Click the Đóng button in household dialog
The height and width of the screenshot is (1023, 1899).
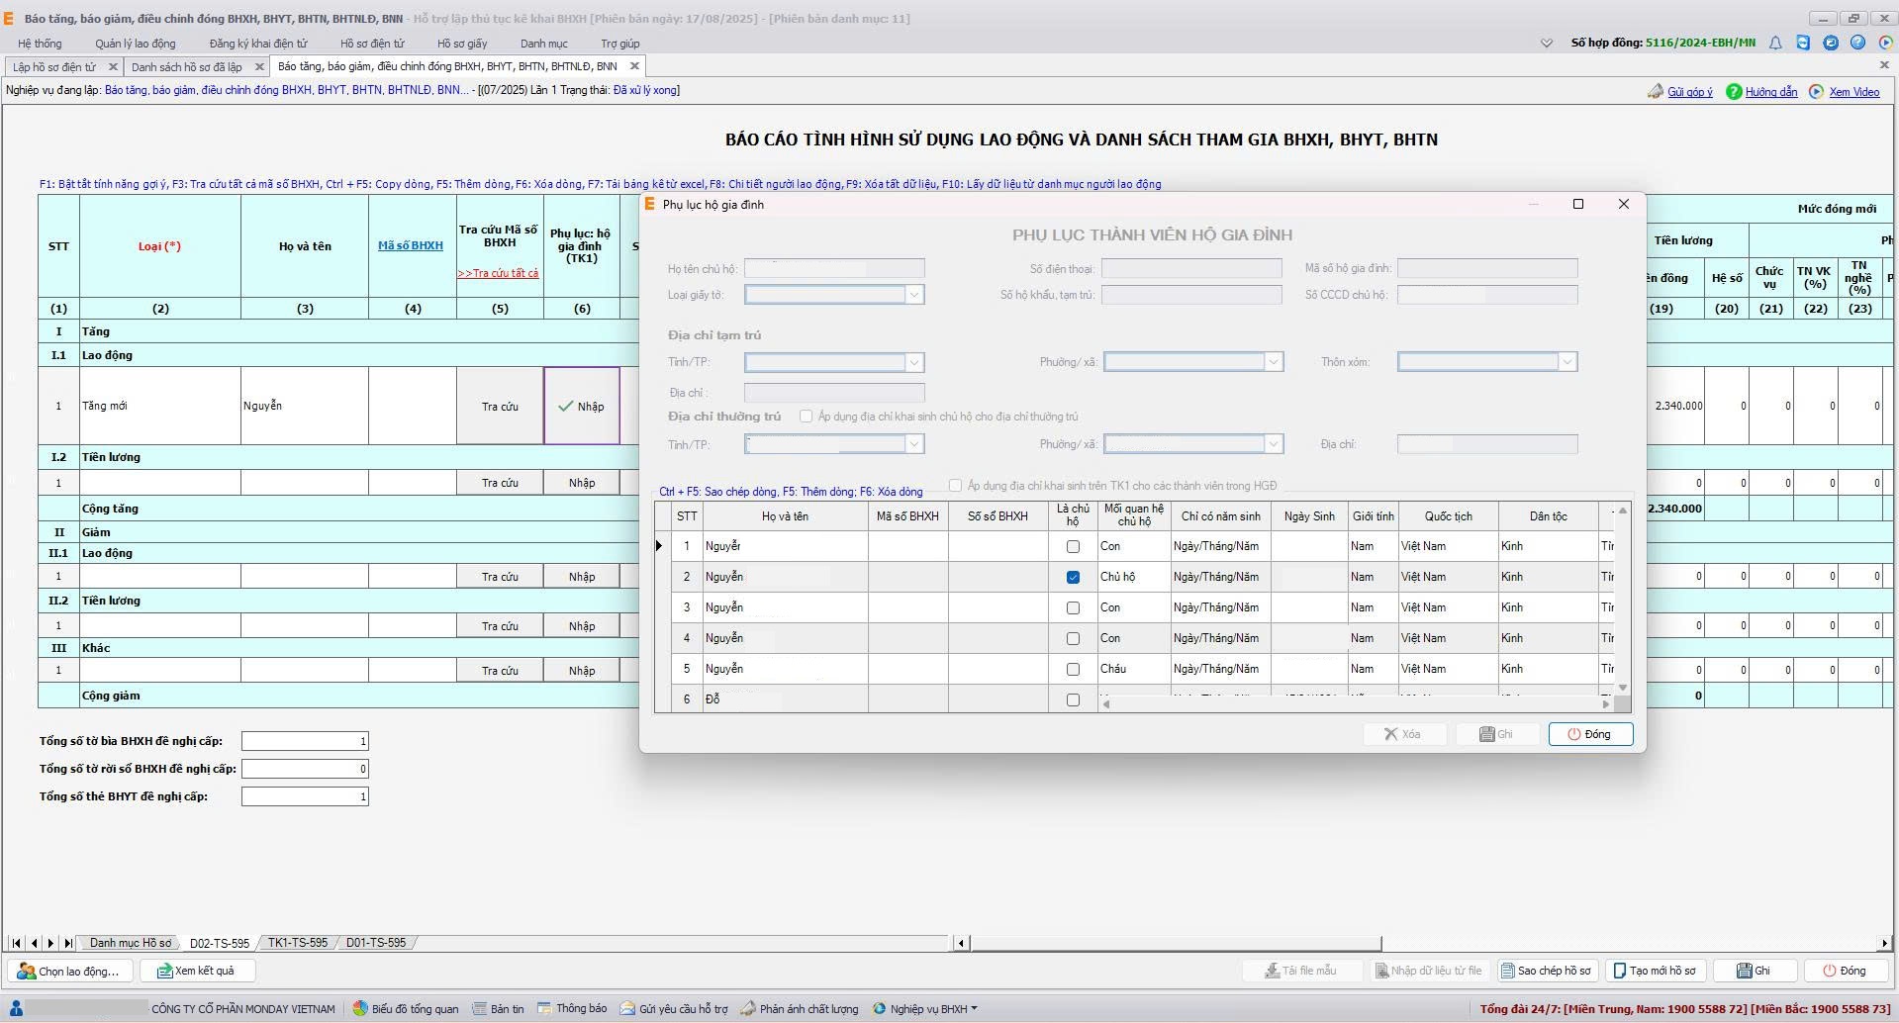pos(1589,734)
